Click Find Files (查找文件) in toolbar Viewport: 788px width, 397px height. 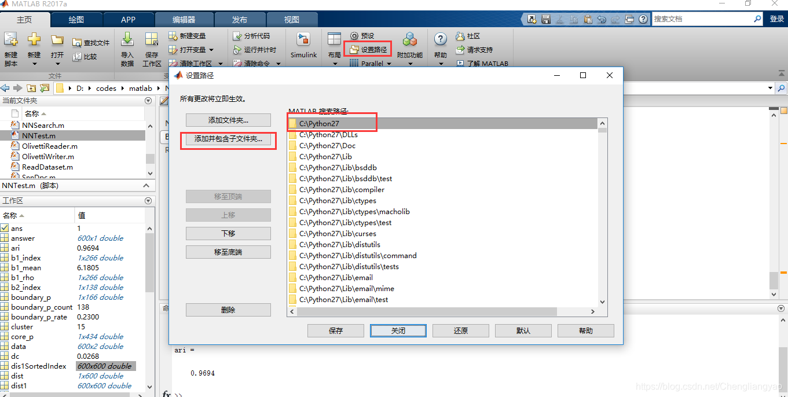[91, 43]
